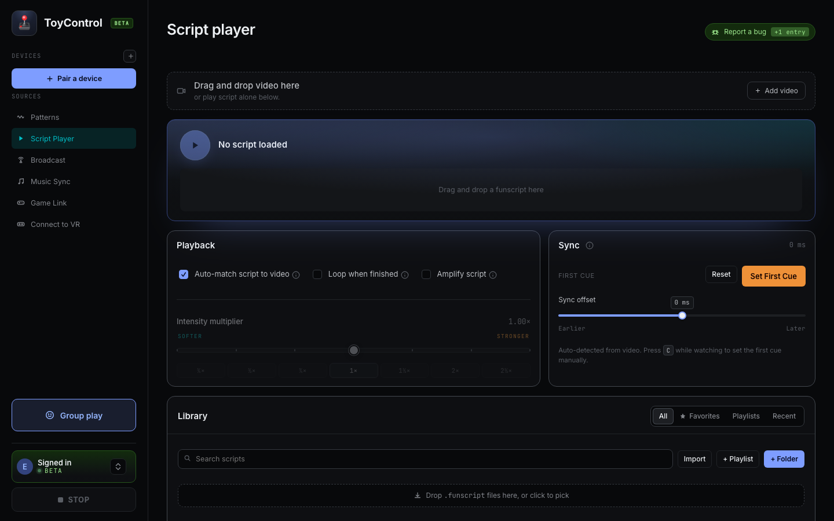Expand the Signed in account switcher
834x521 pixels.
point(118,467)
